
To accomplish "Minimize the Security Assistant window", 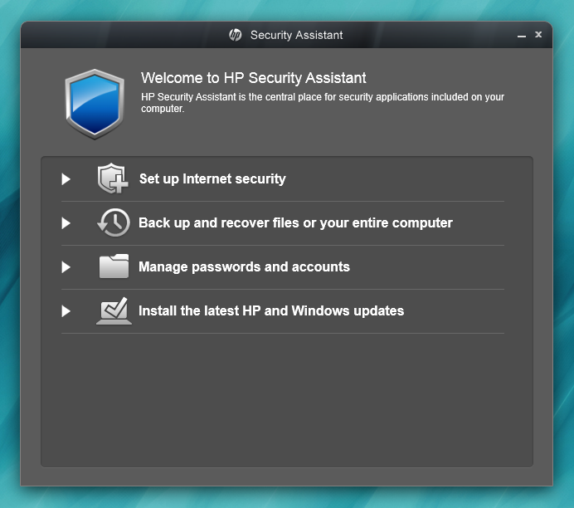I will coord(522,36).
